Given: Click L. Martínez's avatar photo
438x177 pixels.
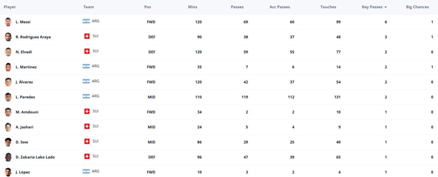Looking at the screenshot, I should click(8, 67).
